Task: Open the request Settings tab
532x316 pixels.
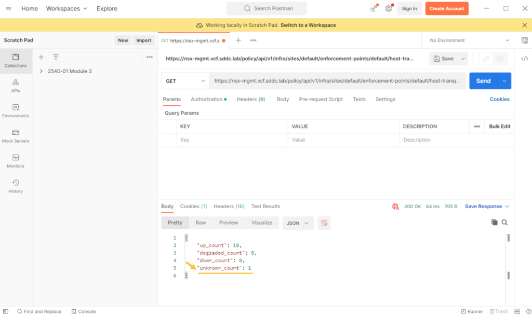Action: point(385,99)
